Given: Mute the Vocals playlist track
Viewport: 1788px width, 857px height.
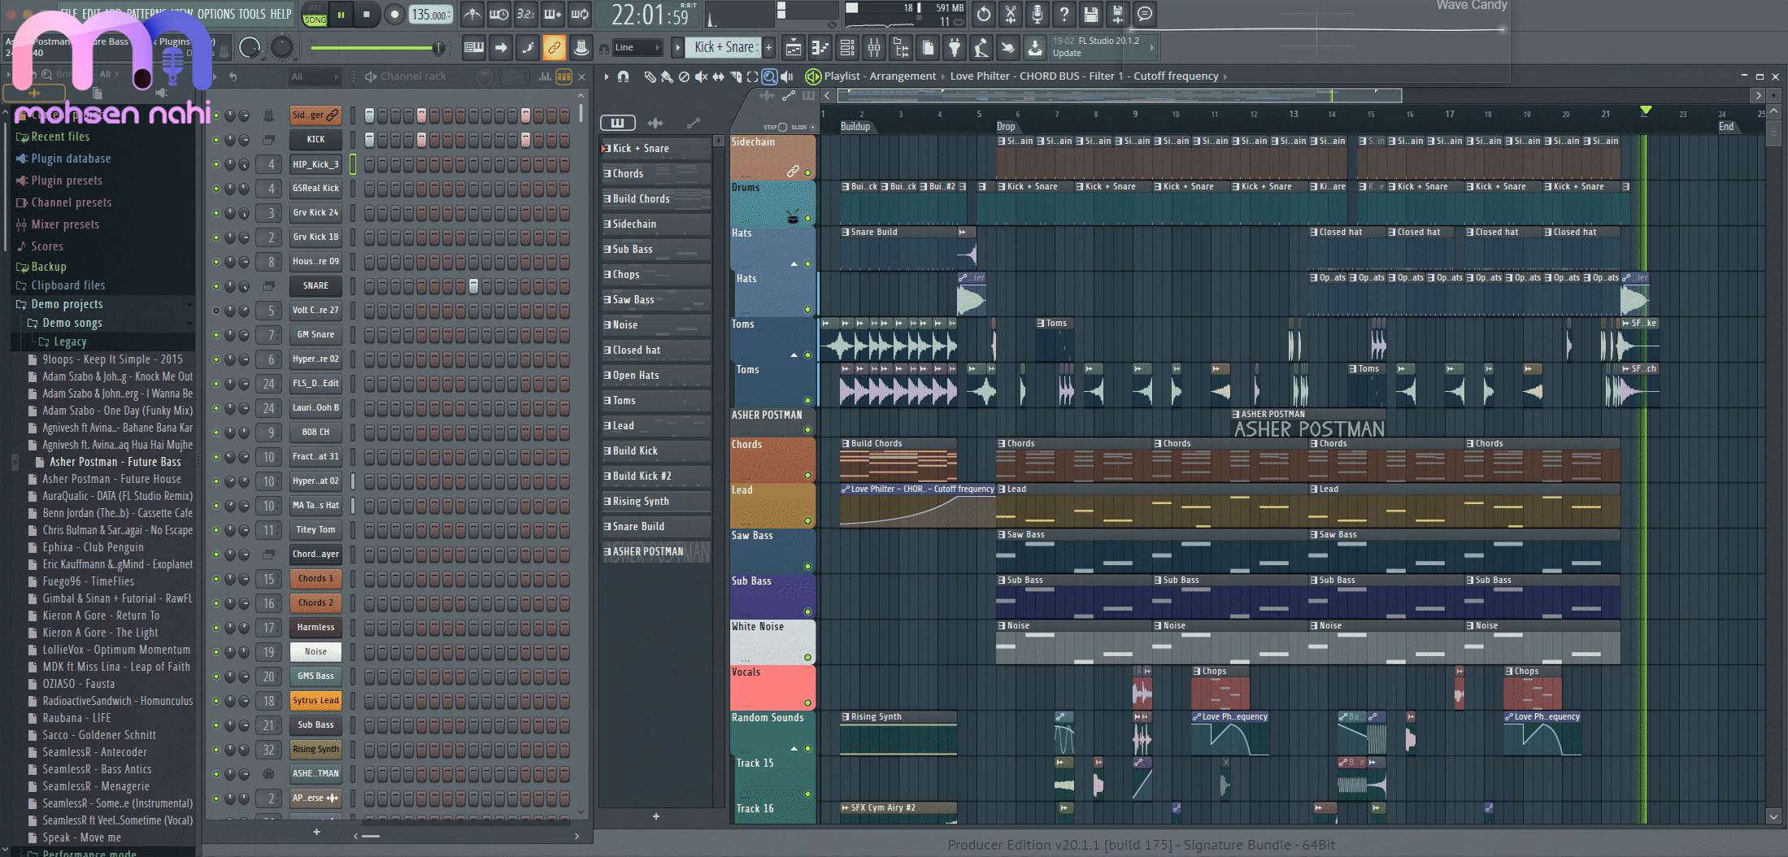Looking at the screenshot, I should click(807, 703).
